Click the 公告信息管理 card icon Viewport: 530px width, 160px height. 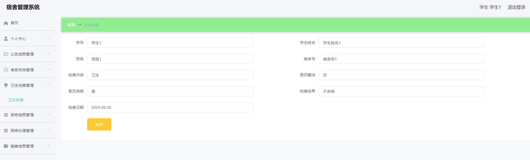click(6, 54)
